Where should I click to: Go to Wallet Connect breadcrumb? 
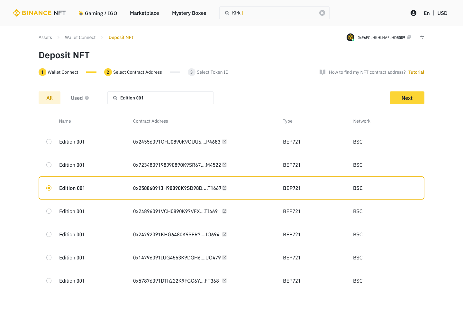(80, 37)
